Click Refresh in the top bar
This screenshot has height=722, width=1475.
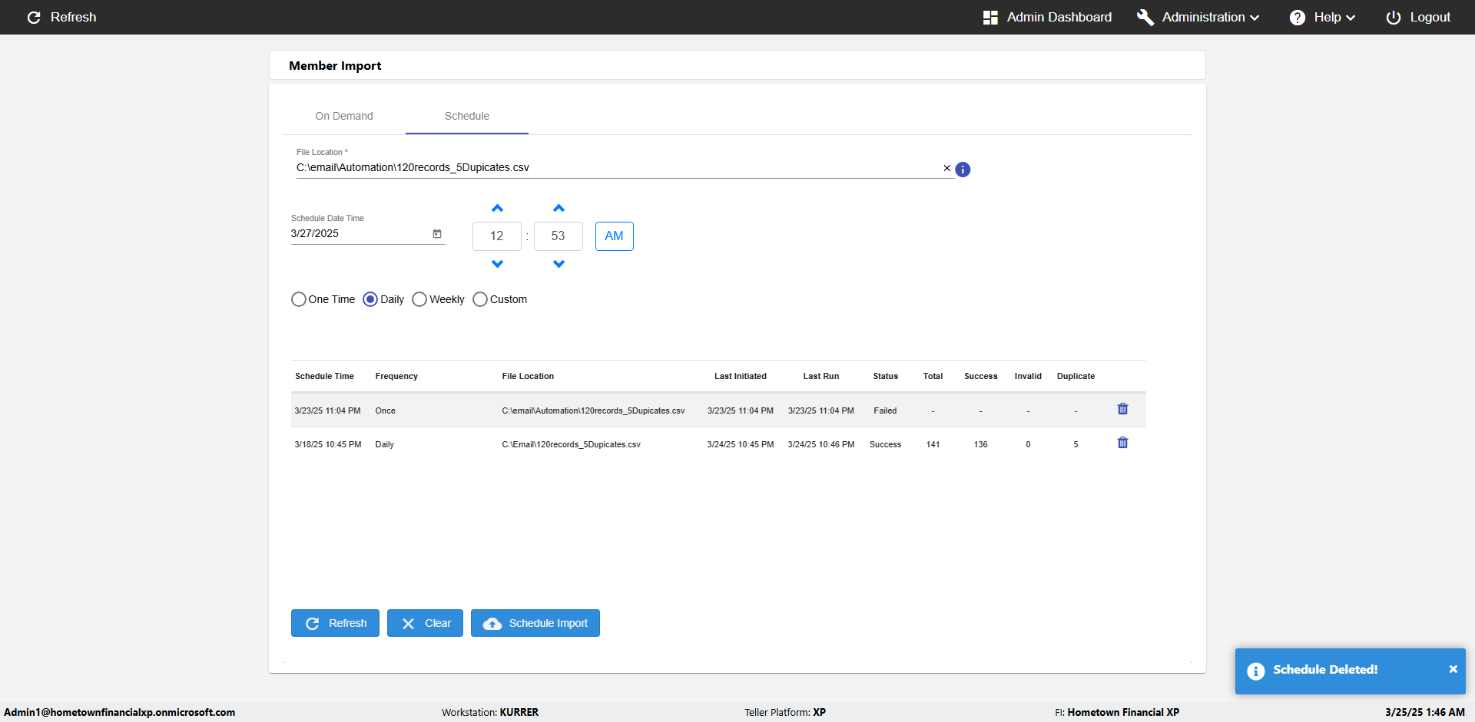[x=61, y=17]
